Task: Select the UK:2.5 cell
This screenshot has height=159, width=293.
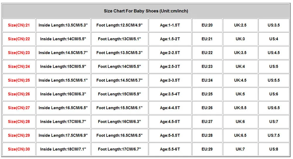Action: (240, 25)
